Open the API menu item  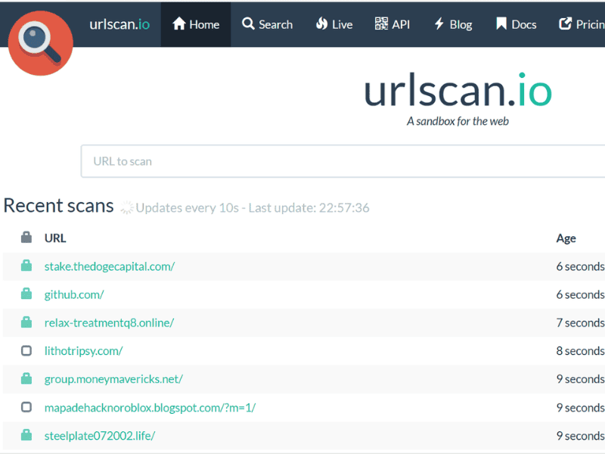pos(392,24)
